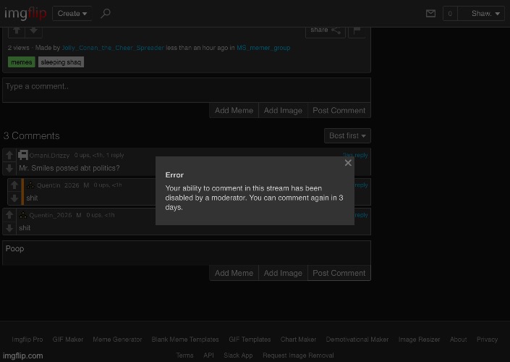Viewport: 510px width, 362px height.
Task: Upvote Omani.Drizzy's comment
Action: (9, 156)
